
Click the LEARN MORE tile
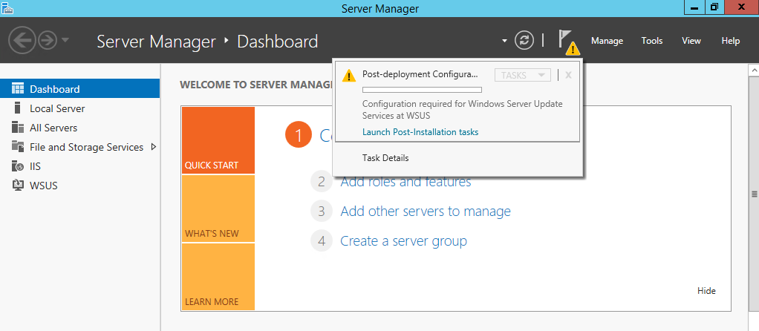point(218,277)
